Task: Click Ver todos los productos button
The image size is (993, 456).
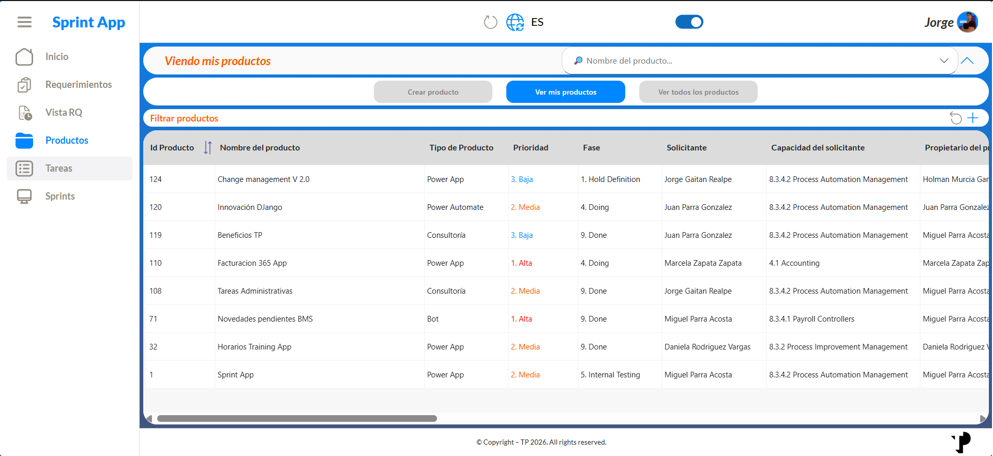Action: pyautogui.click(x=698, y=92)
